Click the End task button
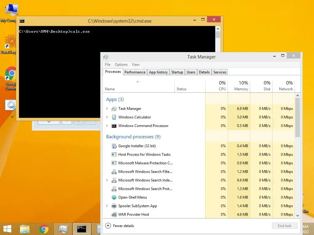The image size is (314, 235). coord(284,226)
